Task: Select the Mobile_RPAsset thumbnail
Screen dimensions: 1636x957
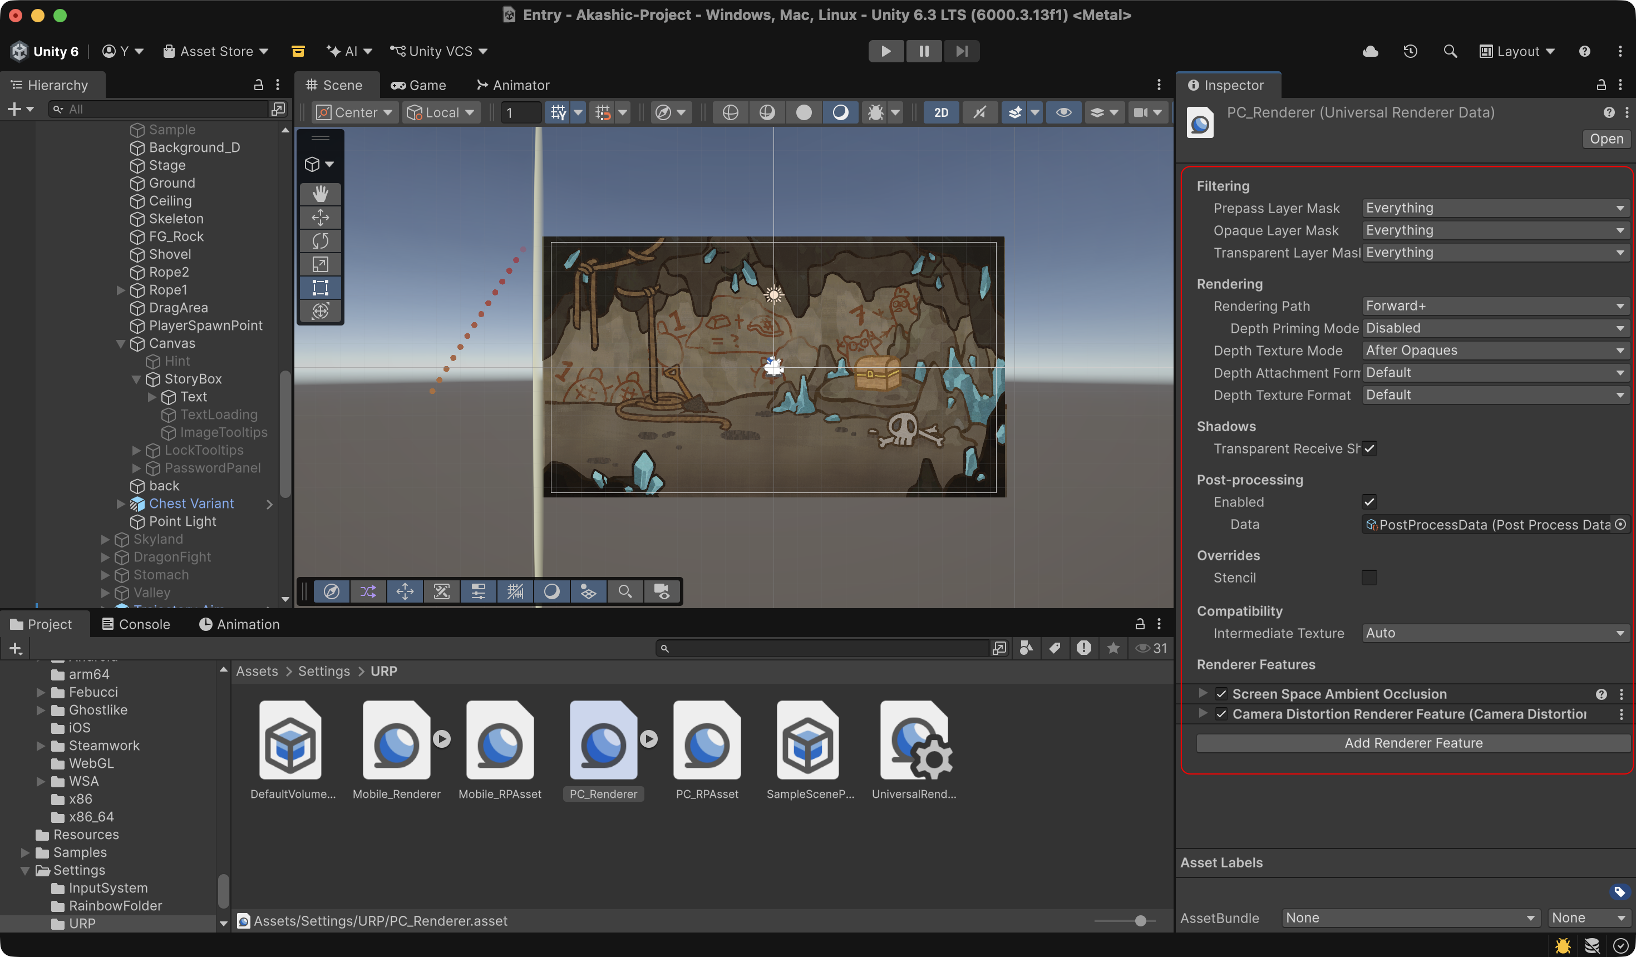Action: [500, 740]
